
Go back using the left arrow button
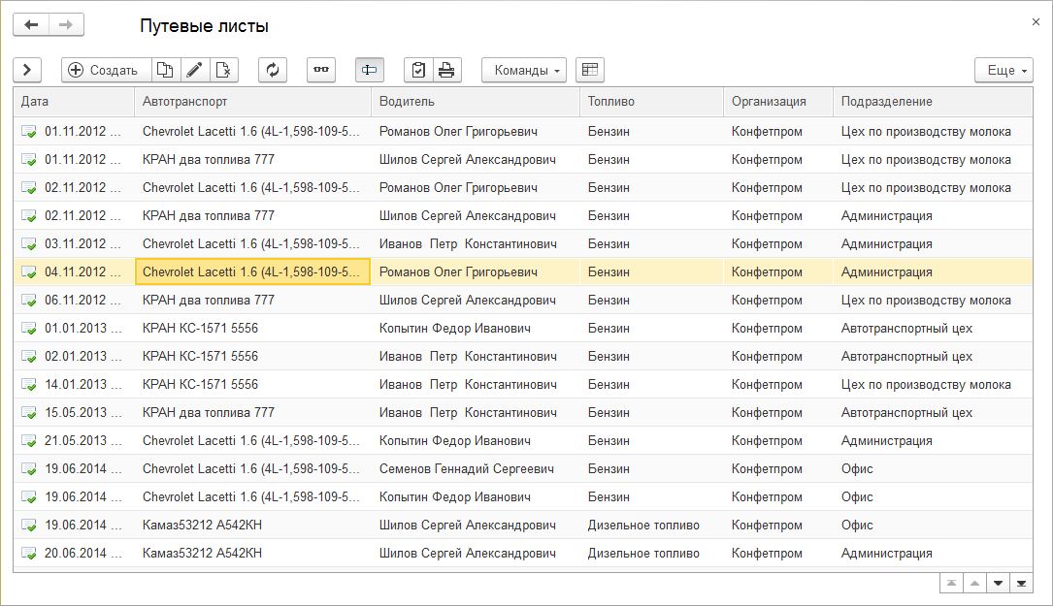click(x=31, y=25)
